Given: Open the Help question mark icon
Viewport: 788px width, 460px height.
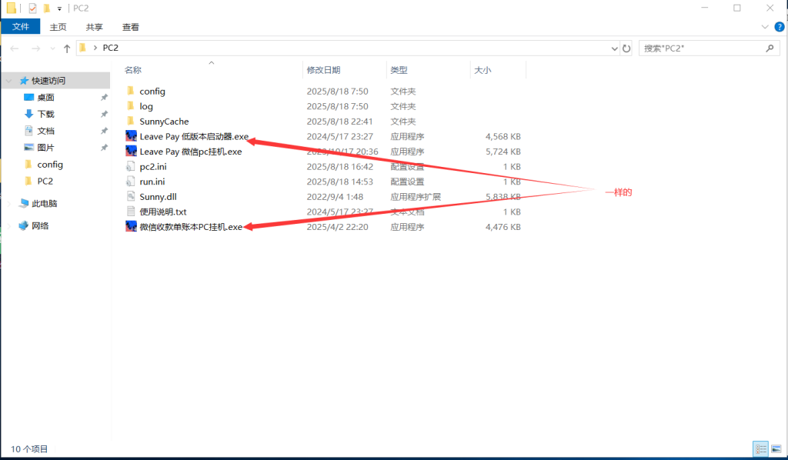Looking at the screenshot, I should coord(780,27).
